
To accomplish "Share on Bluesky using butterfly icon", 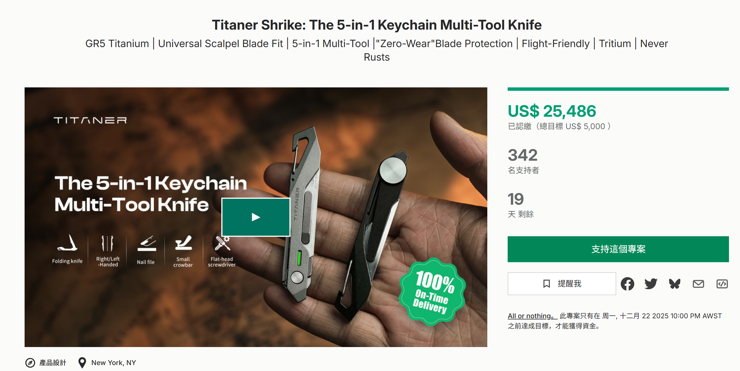I will 674,284.
